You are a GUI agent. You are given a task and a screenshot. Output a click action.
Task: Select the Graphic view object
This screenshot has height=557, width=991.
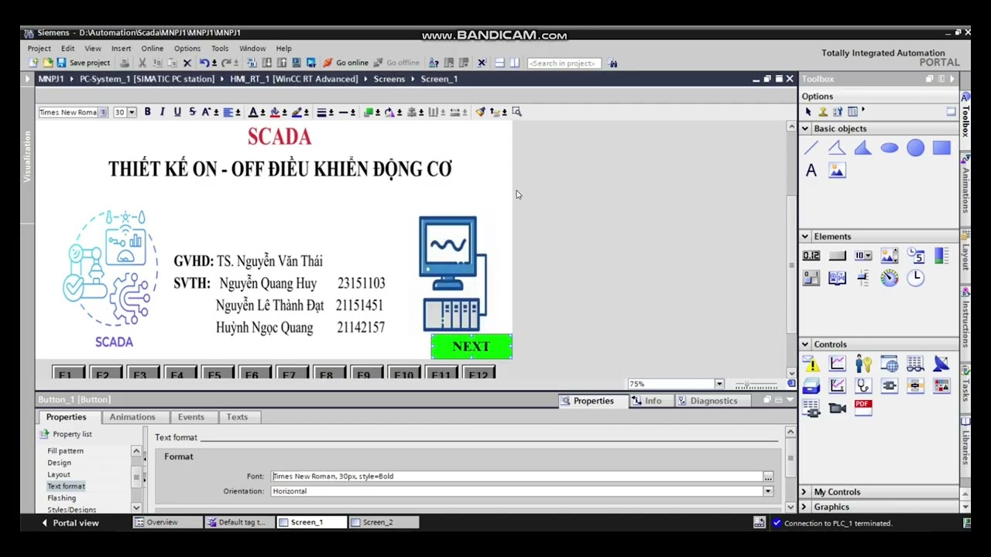coord(837,171)
